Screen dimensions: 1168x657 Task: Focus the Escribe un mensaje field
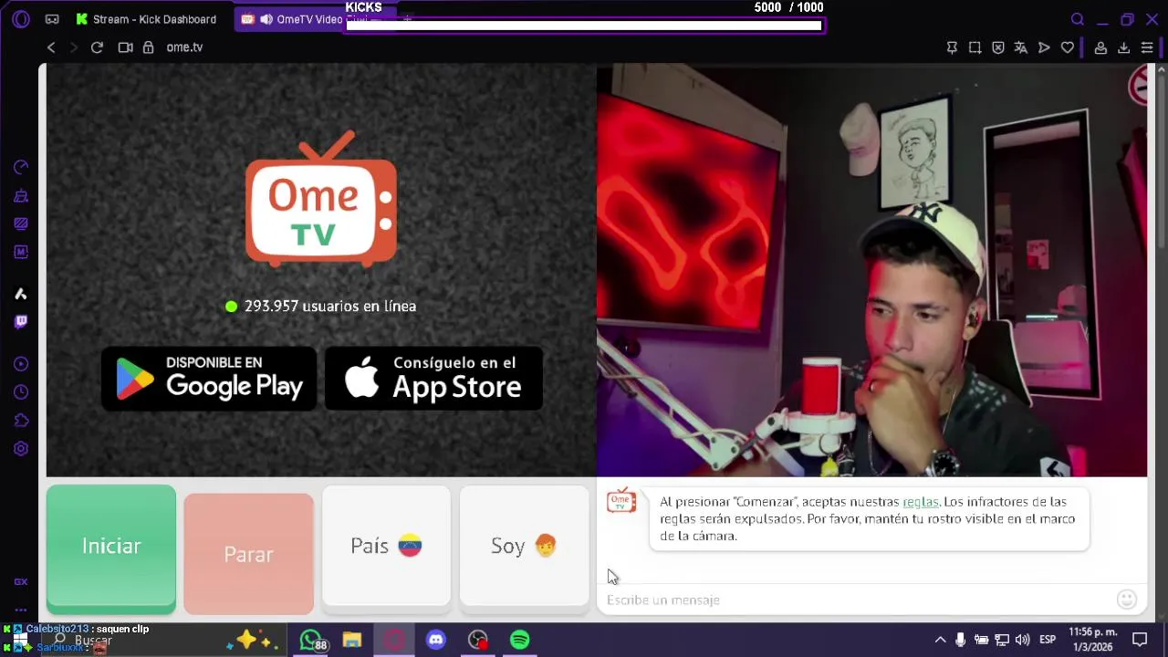click(858, 600)
